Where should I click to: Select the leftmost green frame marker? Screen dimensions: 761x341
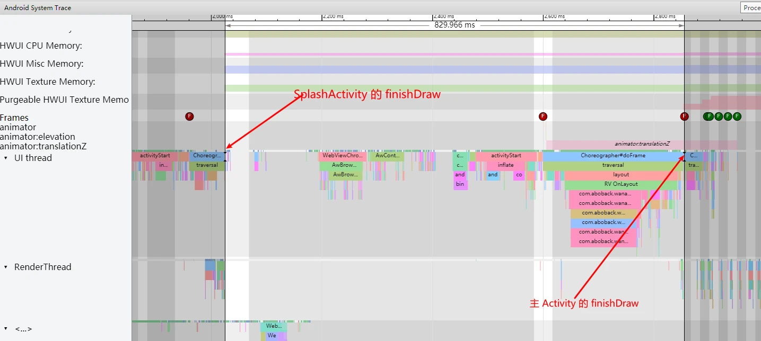click(708, 116)
